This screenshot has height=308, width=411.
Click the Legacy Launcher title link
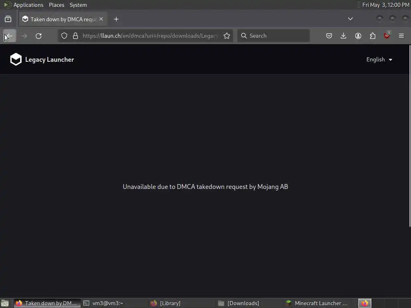(49, 60)
